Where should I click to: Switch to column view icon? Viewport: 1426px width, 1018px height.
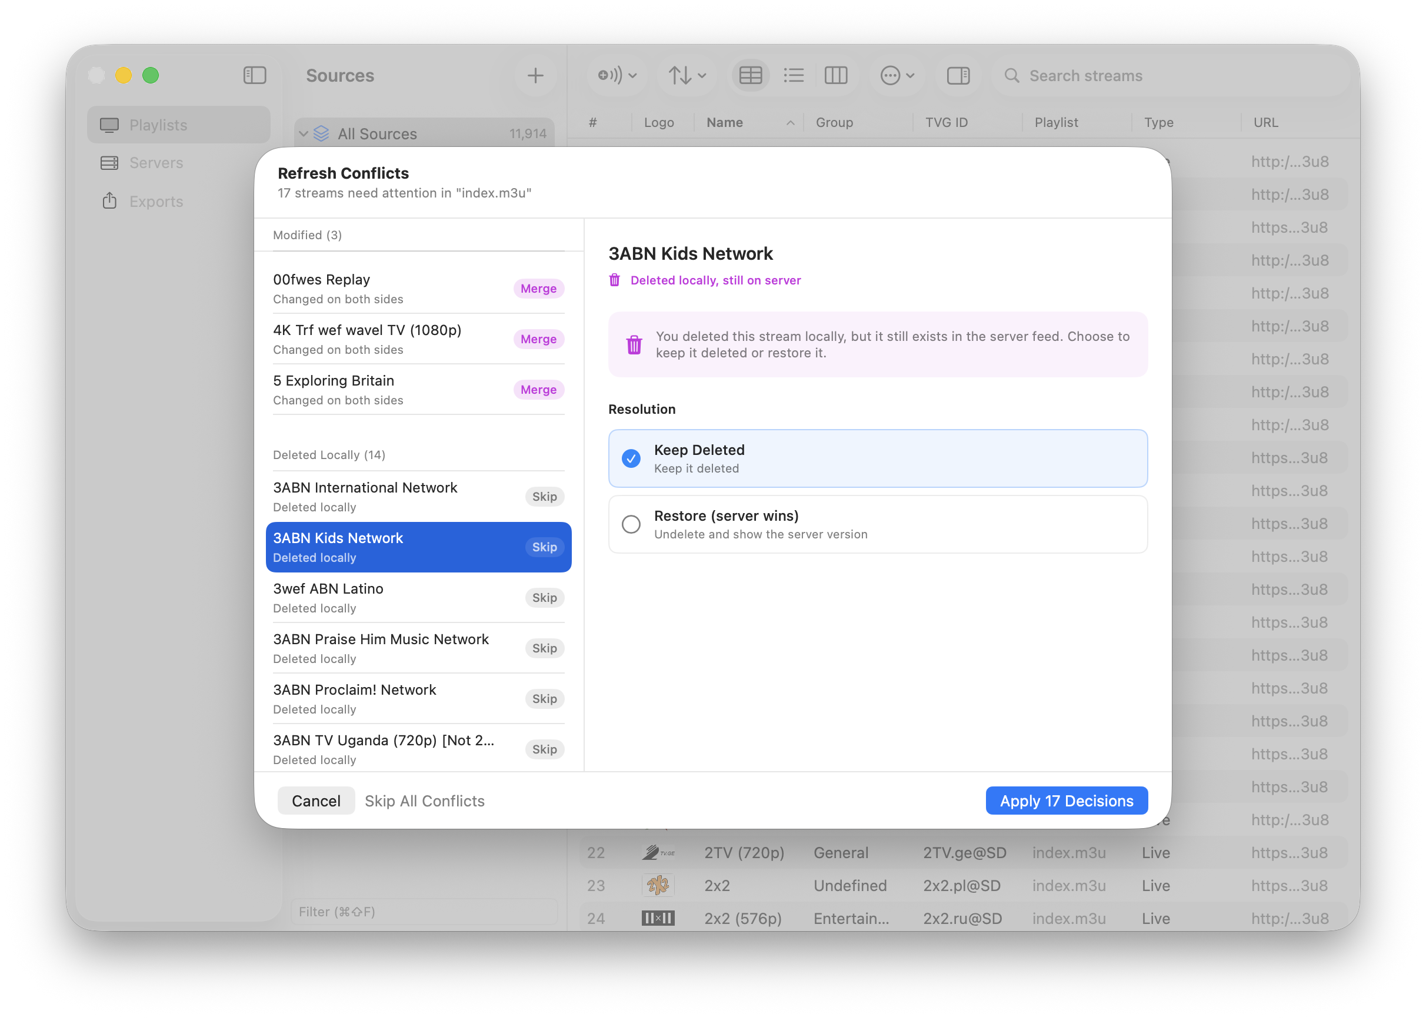(x=835, y=76)
